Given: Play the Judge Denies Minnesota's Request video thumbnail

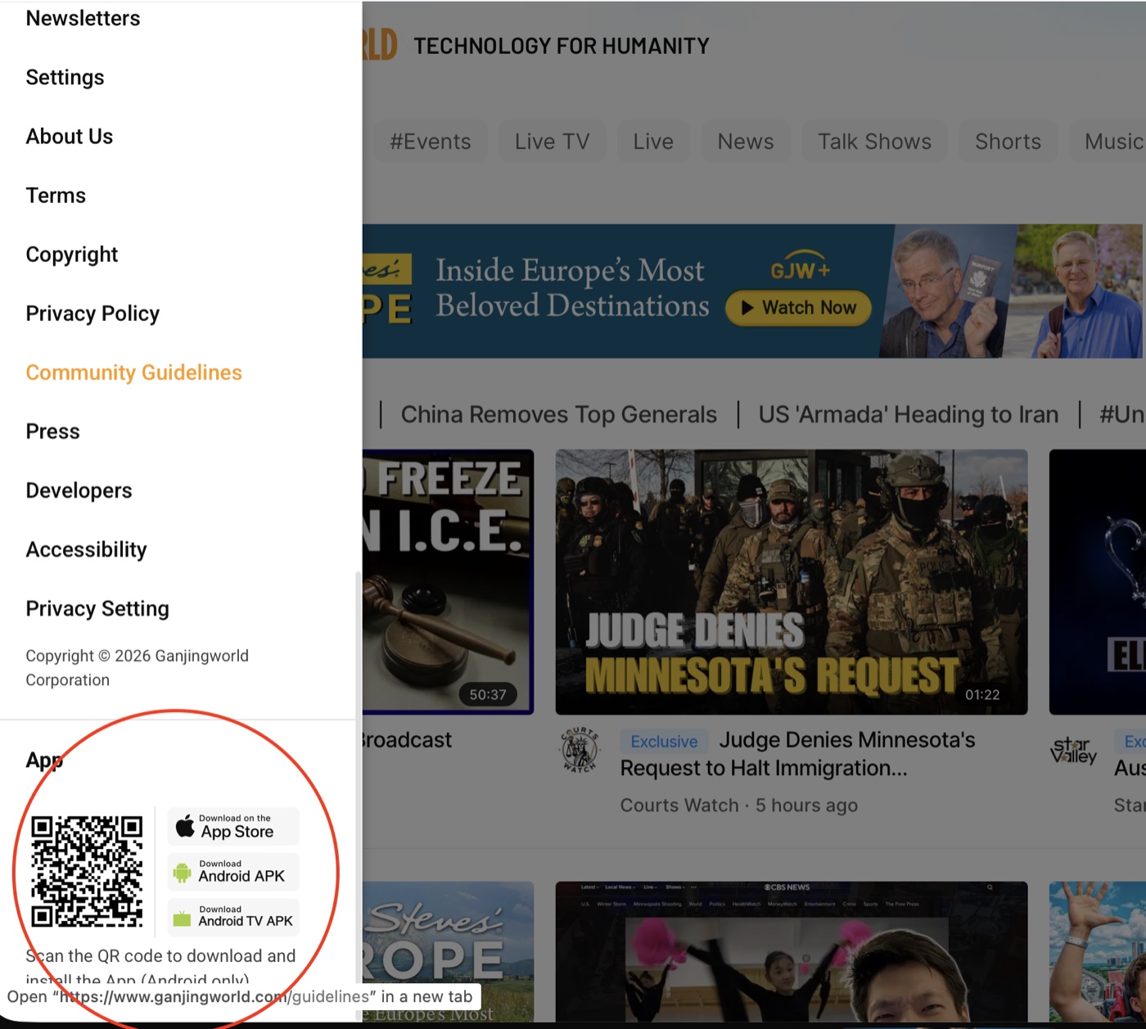Looking at the screenshot, I should point(792,582).
